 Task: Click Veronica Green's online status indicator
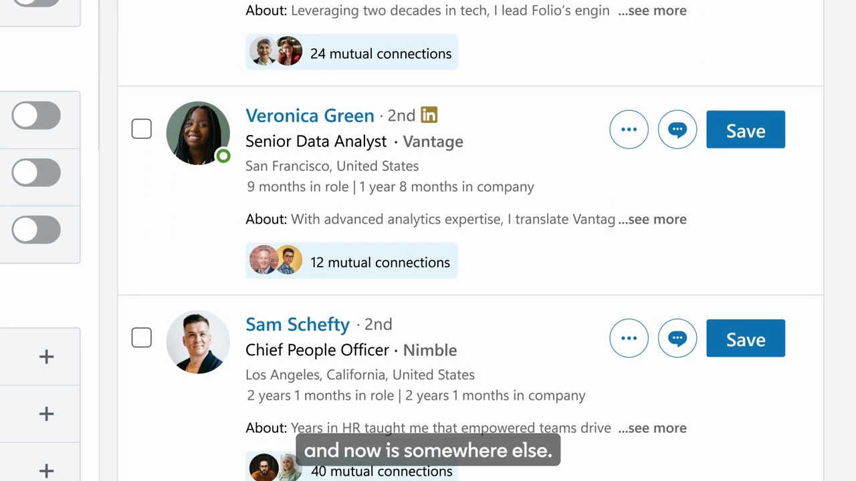pyautogui.click(x=223, y=156)
